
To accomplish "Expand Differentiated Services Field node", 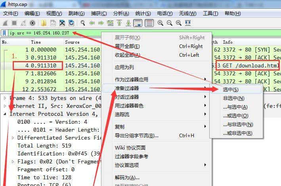I will point(13,138).
